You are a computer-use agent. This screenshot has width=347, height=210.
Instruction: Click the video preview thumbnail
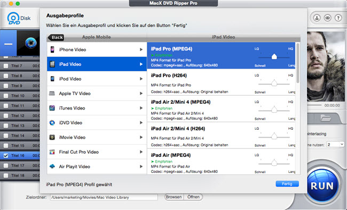pyautogui.click(x=326, y=66)
